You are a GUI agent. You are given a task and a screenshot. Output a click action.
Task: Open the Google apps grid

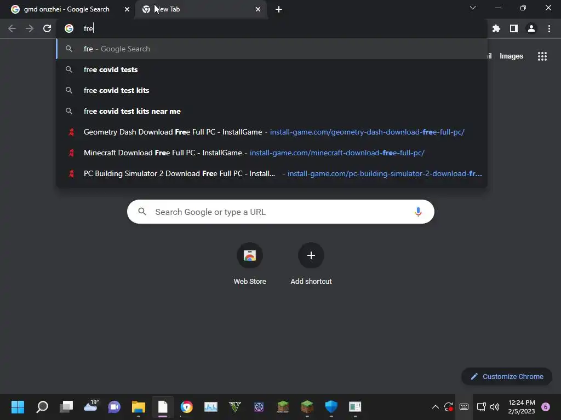click(x=542, y=56)
